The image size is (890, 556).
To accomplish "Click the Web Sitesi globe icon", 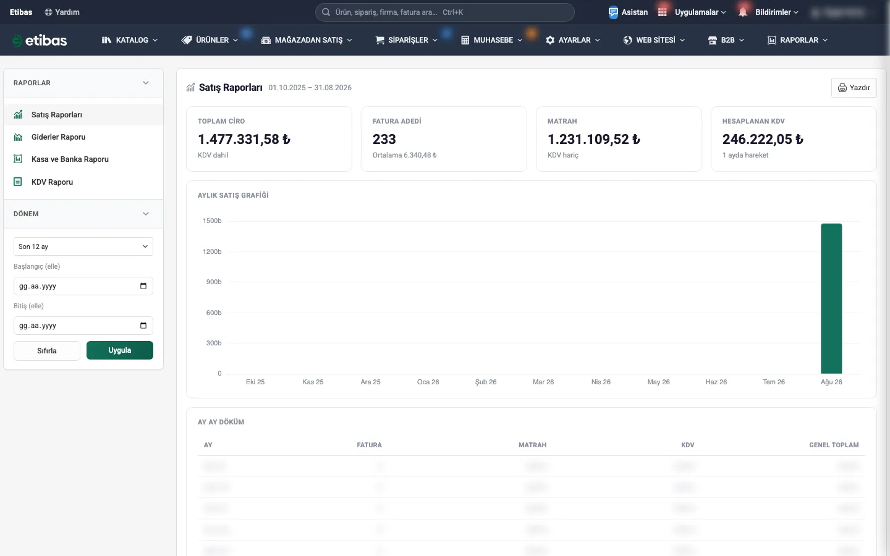I will pyautogui.click(x=628, y=40).
